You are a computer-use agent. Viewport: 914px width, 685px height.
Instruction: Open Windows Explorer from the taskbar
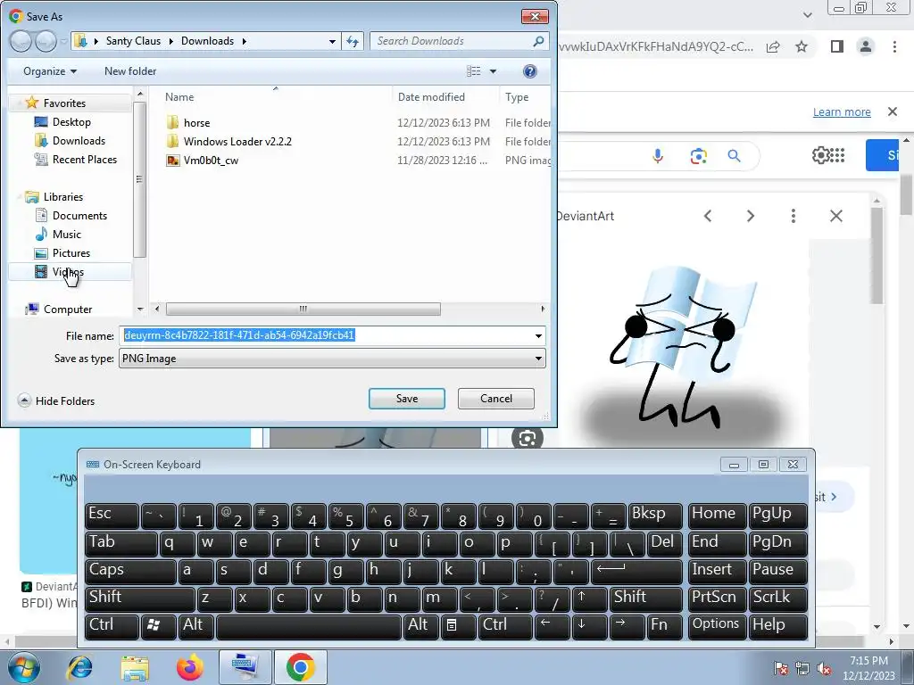(x=135, y=667)
